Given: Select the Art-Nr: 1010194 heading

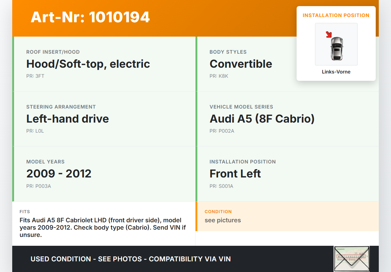Looking at the screenshot, I should click(90, 17).
